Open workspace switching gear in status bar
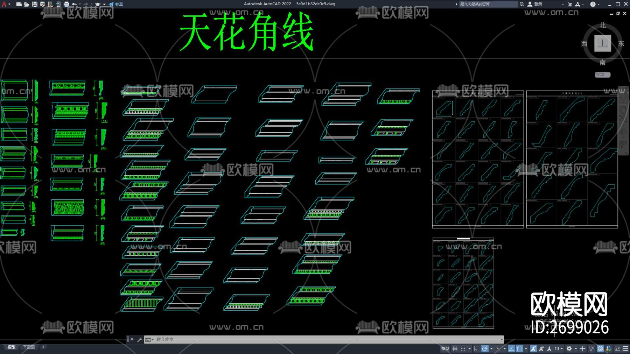Image resolution: width=630 pixels, height=354 pixels. click(x=569, y=348)
